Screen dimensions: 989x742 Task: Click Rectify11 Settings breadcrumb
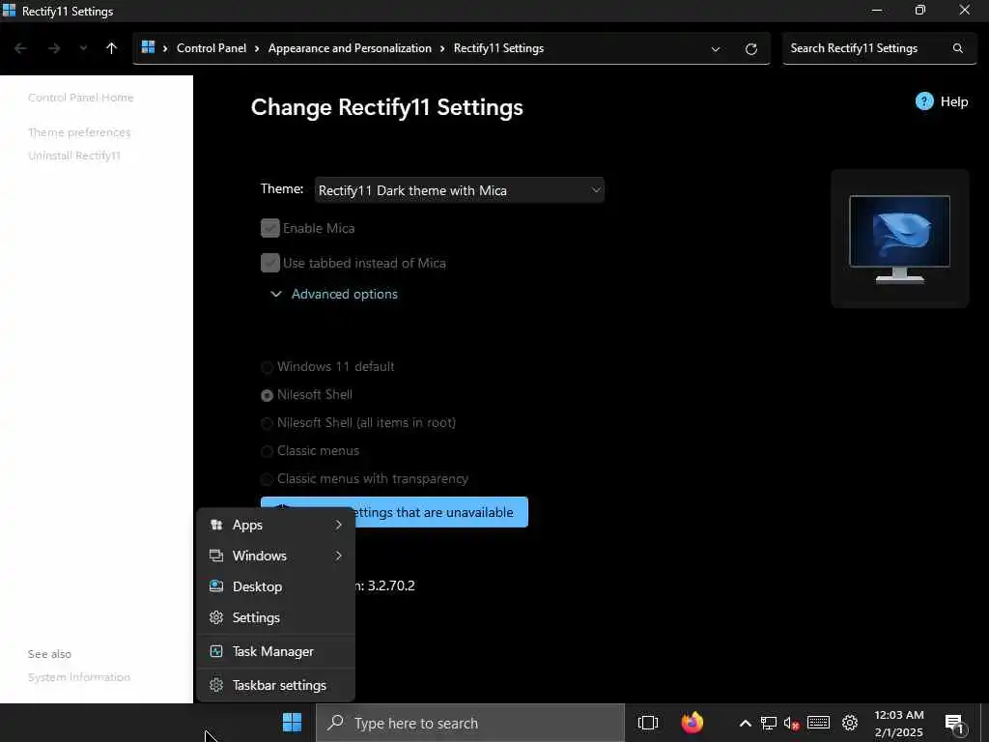(498, 48)
